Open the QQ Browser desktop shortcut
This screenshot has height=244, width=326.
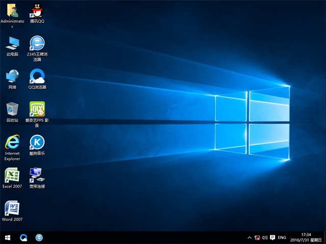coord(37,76)
